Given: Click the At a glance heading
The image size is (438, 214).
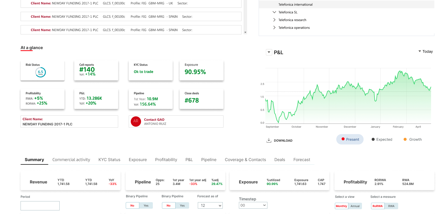Looking at the screenshot, I should 32,48.
